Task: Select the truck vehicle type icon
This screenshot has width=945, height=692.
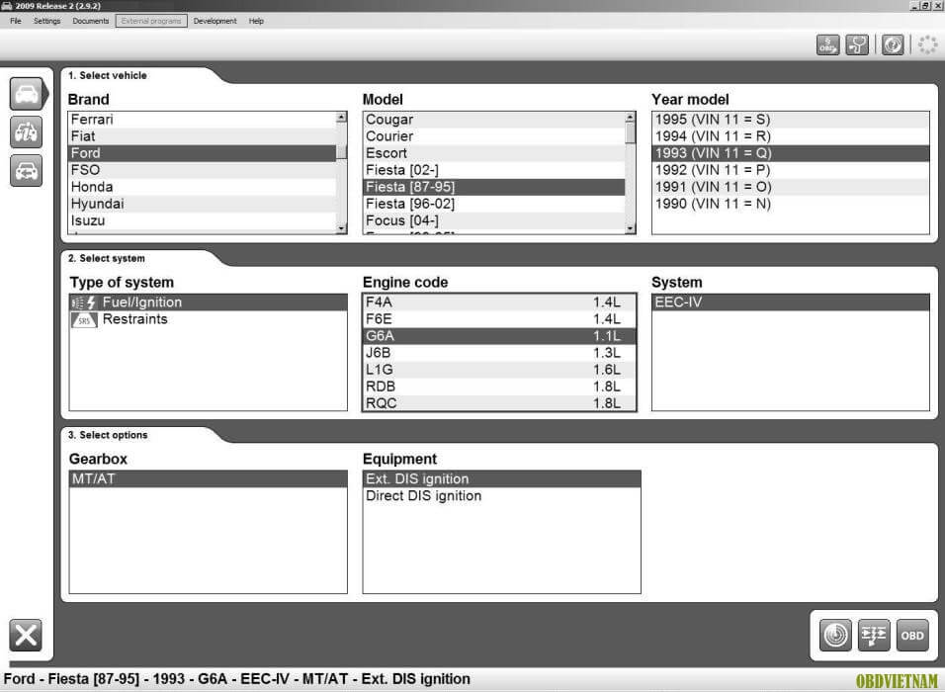Action: pyautogui.click(x=26, y=132)
